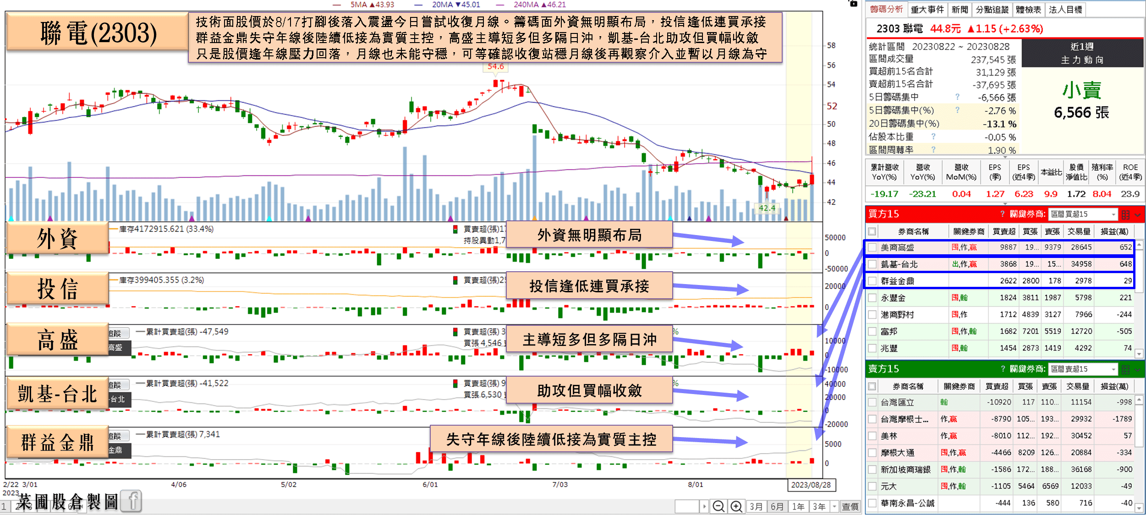Set the chart range to 1年
Viewport: 1146px width, 526px height.
(x=798, y=506)
